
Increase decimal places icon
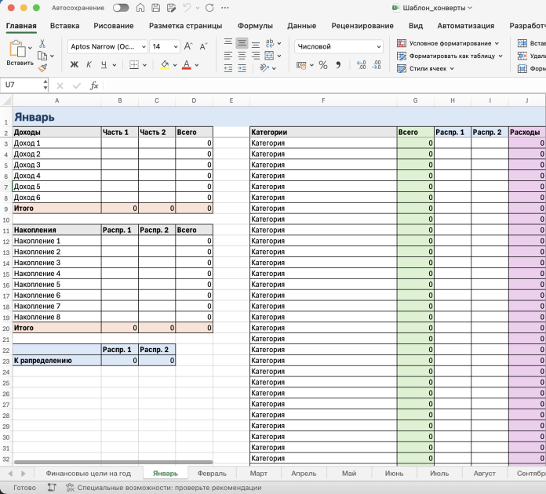coord(361,65)
